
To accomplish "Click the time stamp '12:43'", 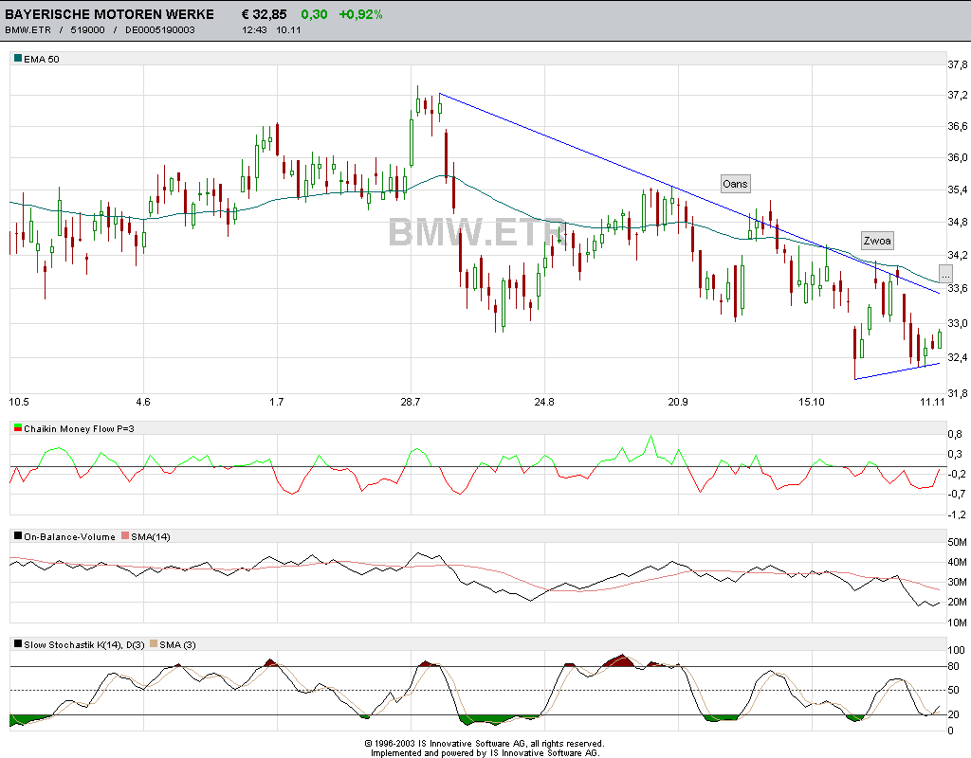I will 254,29.
